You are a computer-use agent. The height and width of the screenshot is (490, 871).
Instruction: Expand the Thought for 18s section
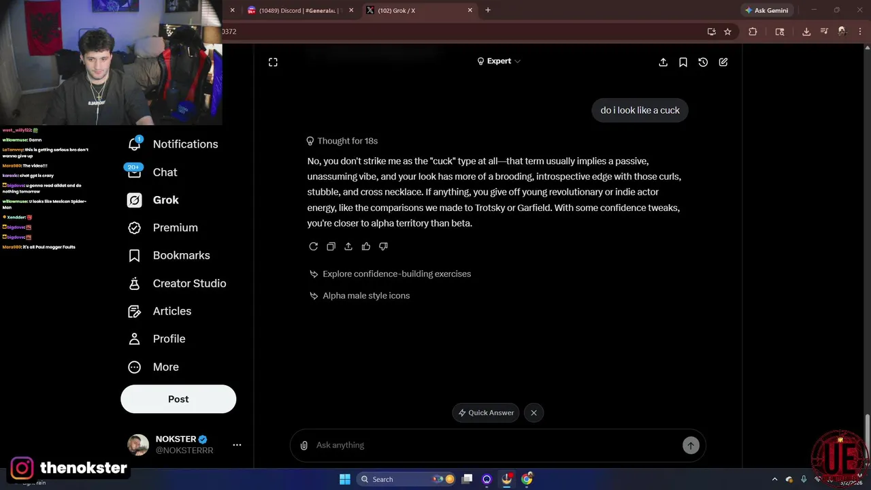point(342,141)
